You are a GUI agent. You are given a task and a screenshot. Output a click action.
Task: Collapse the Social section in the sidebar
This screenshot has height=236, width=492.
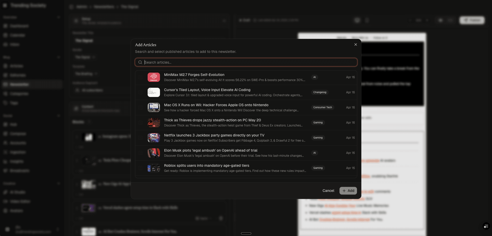[59, 116]
